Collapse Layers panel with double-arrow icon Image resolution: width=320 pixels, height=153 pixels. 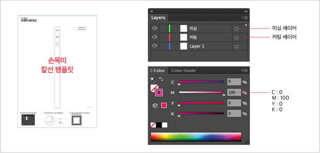tap(246, 12)
